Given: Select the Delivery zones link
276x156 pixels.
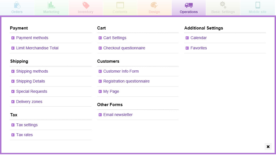Looking at the screenshot, I should (x=29, y=102).
